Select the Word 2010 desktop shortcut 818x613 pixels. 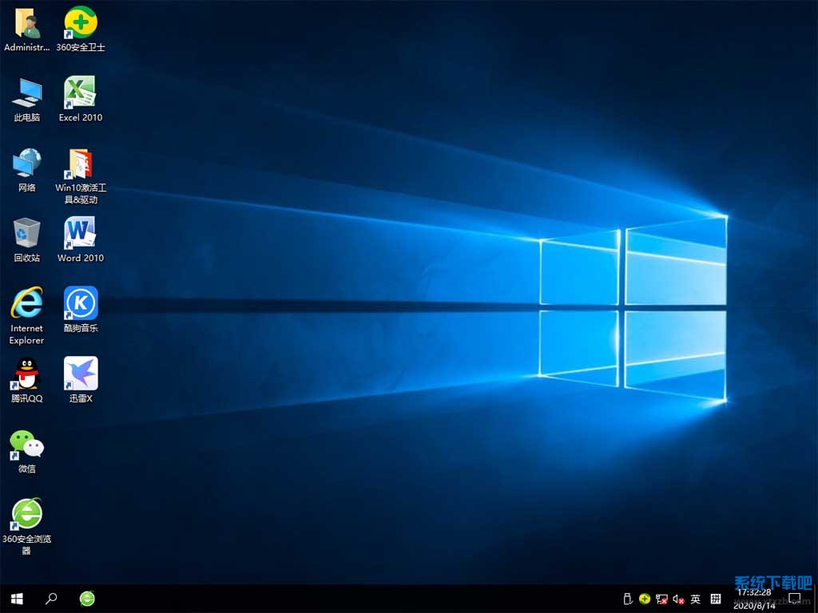81,233
